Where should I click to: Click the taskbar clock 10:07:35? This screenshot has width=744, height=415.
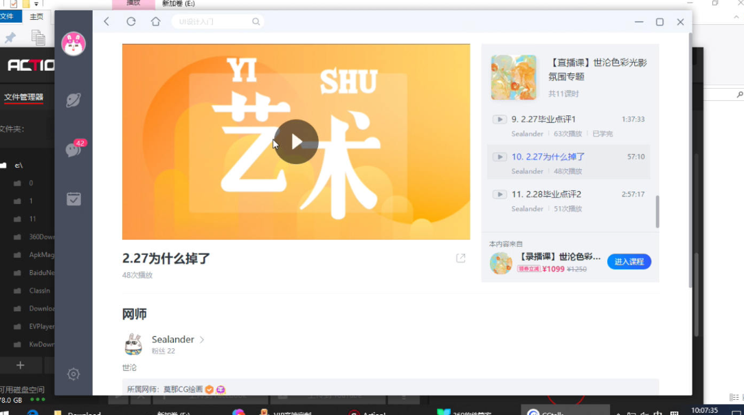pyautogui.click(x=704, y=410)
